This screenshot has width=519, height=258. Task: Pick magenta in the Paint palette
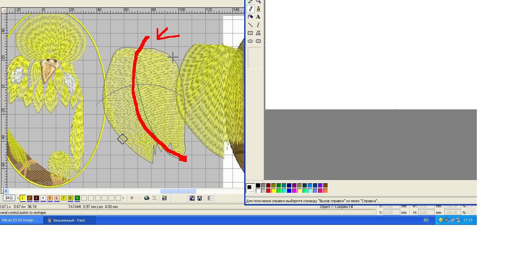(294, 191)
